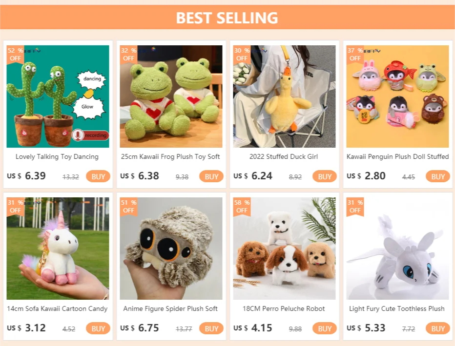Screen dimensions: 455x346
Task: Open the penguin plush dolls image
Action: pos(397,96)
